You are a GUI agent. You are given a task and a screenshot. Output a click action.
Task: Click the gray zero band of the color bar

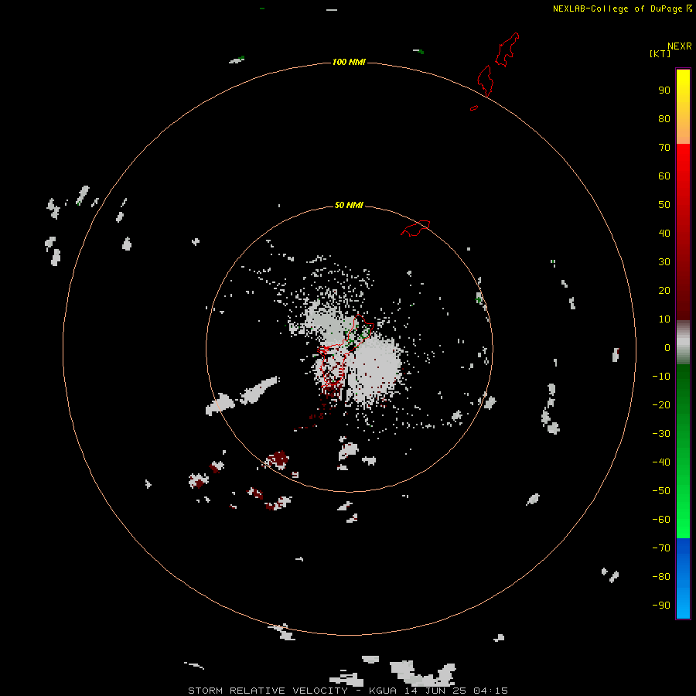point(683,343)
